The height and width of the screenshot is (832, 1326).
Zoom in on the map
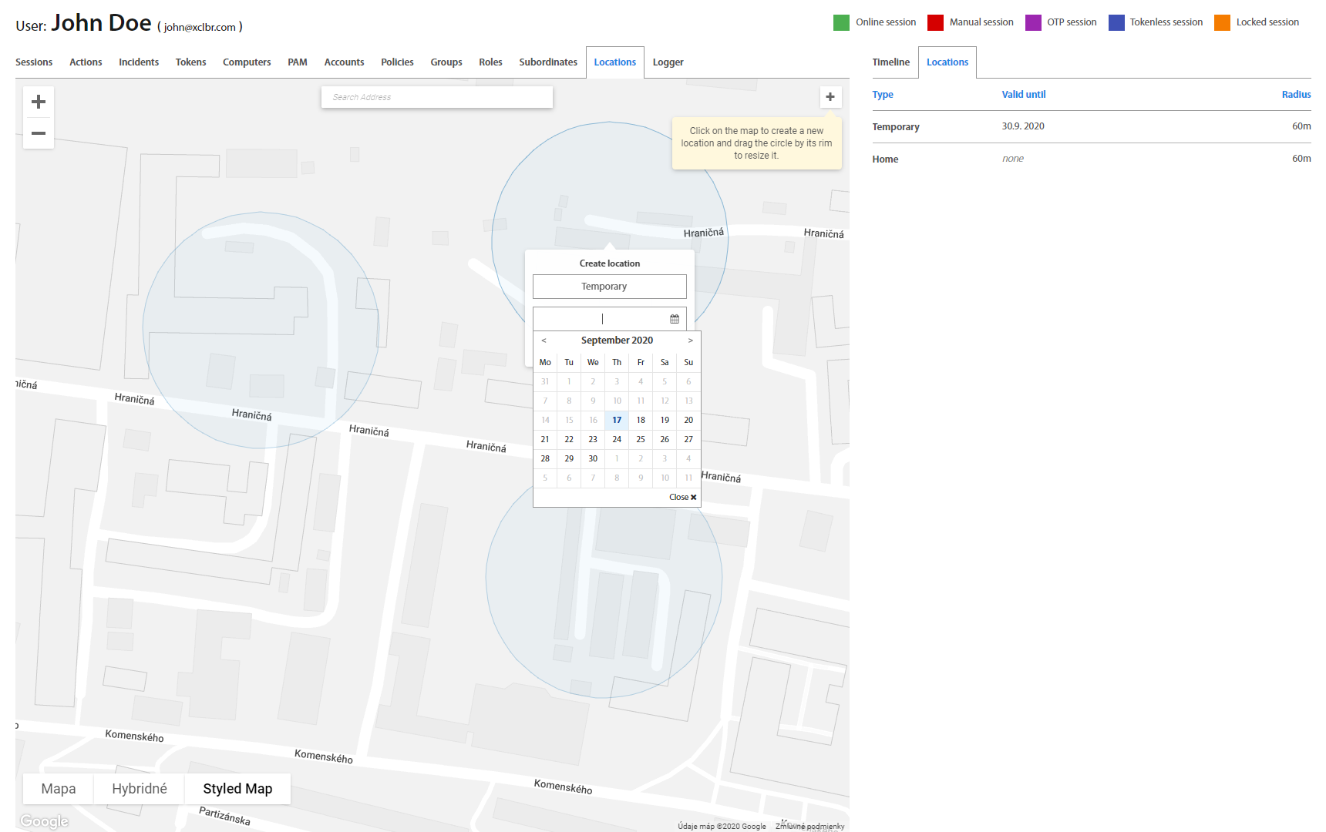tap(39, 102)
